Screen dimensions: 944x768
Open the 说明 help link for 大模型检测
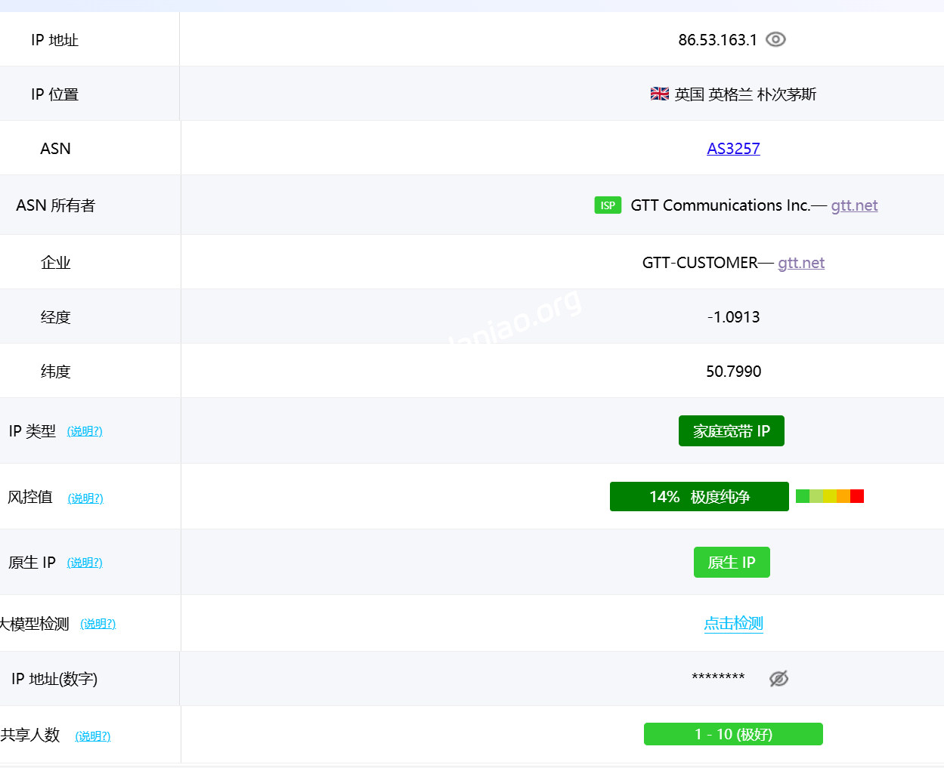coord(98,624)
